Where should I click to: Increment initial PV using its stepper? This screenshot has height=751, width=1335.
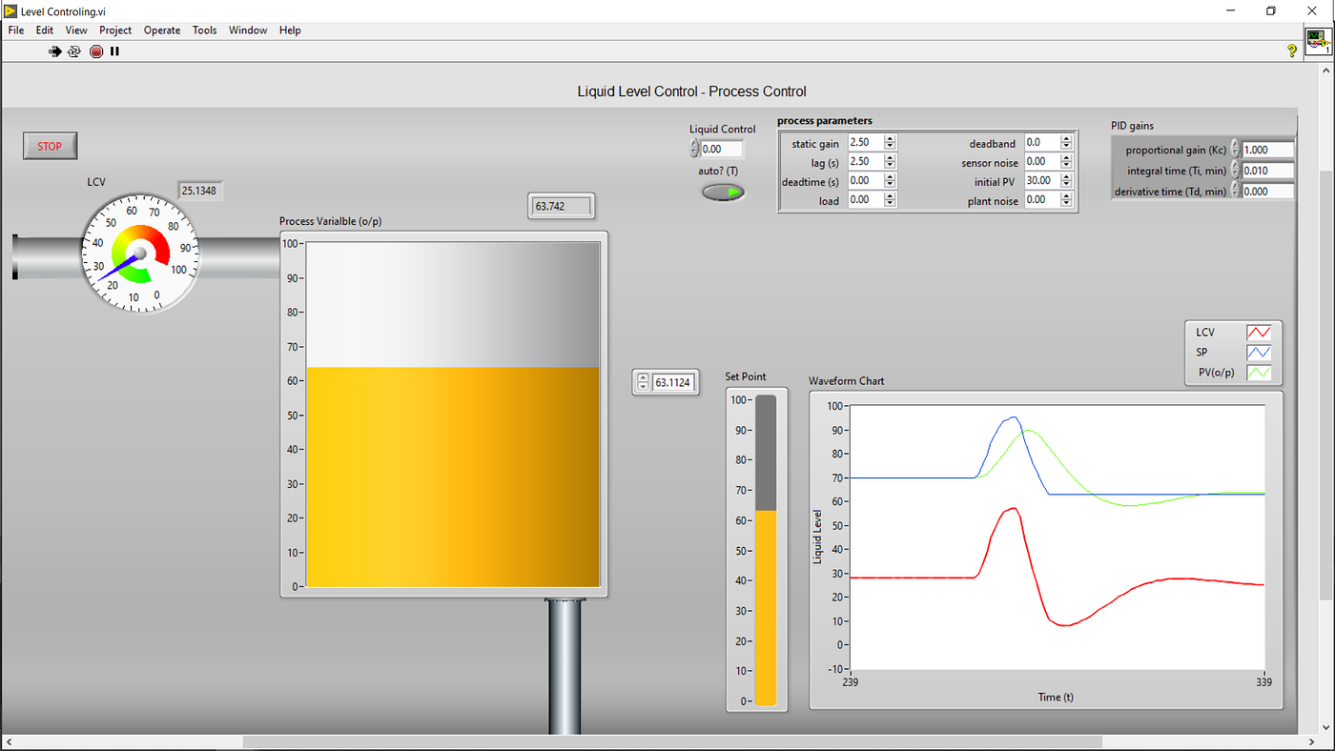coord(1066,176)
